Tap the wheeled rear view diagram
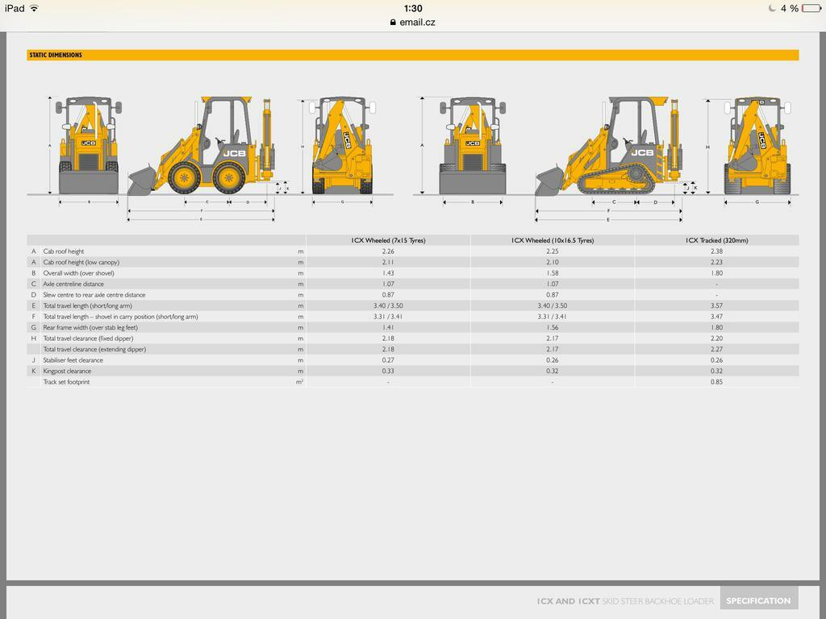826x619 pixels. [342, 145]
